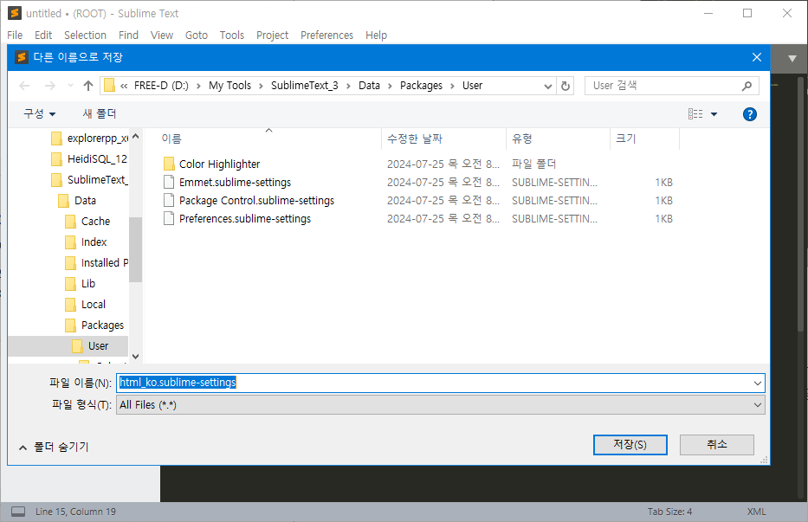This screenshot has width=808, height=522.
Task: Select Index folder in the tree
Action: coord(86,242)
